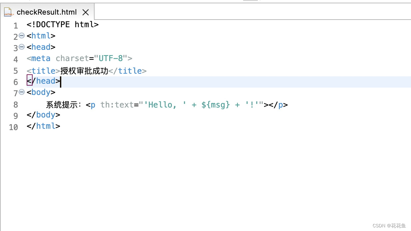The height and width of the screenshot is (231, 411).
Task: Click line number 6 in gutter
Action: coord(16,82)
